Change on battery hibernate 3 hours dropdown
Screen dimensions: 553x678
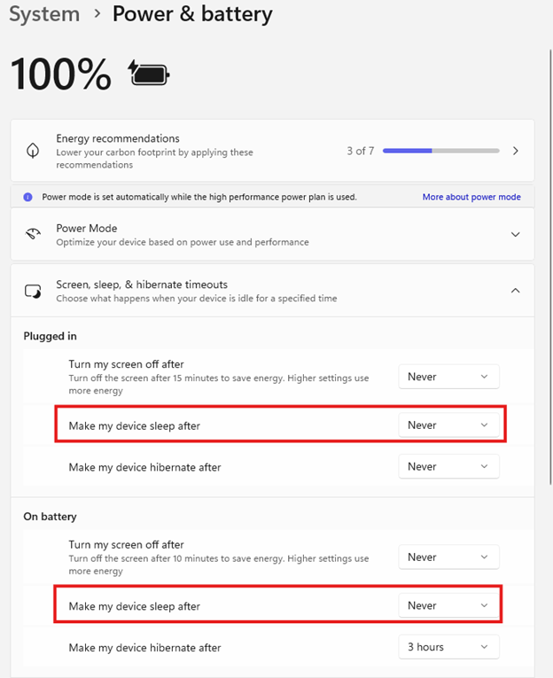click(448, 647)
